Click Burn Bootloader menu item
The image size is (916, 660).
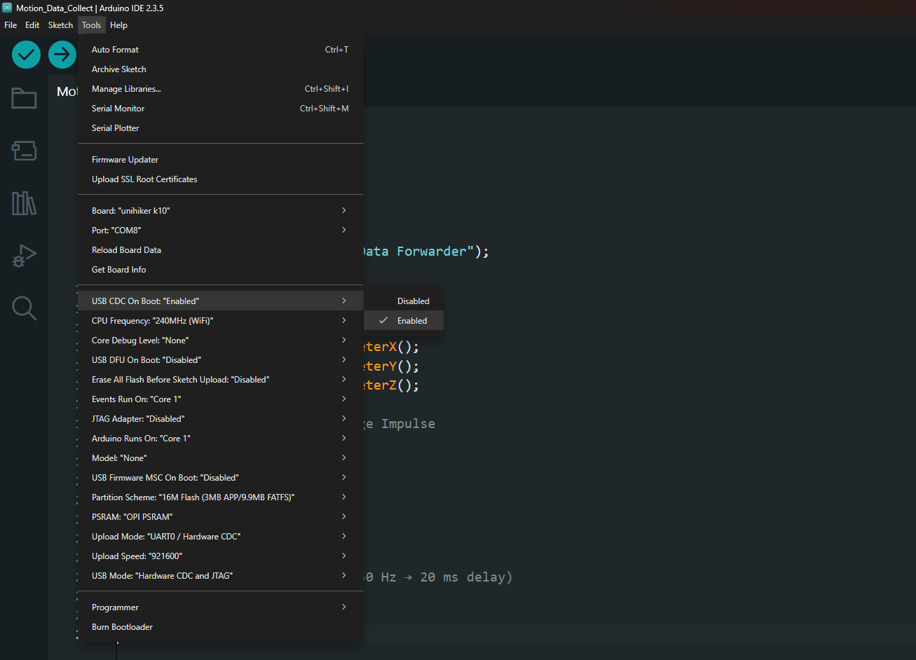pyautogui.click(x=220, y=627)
